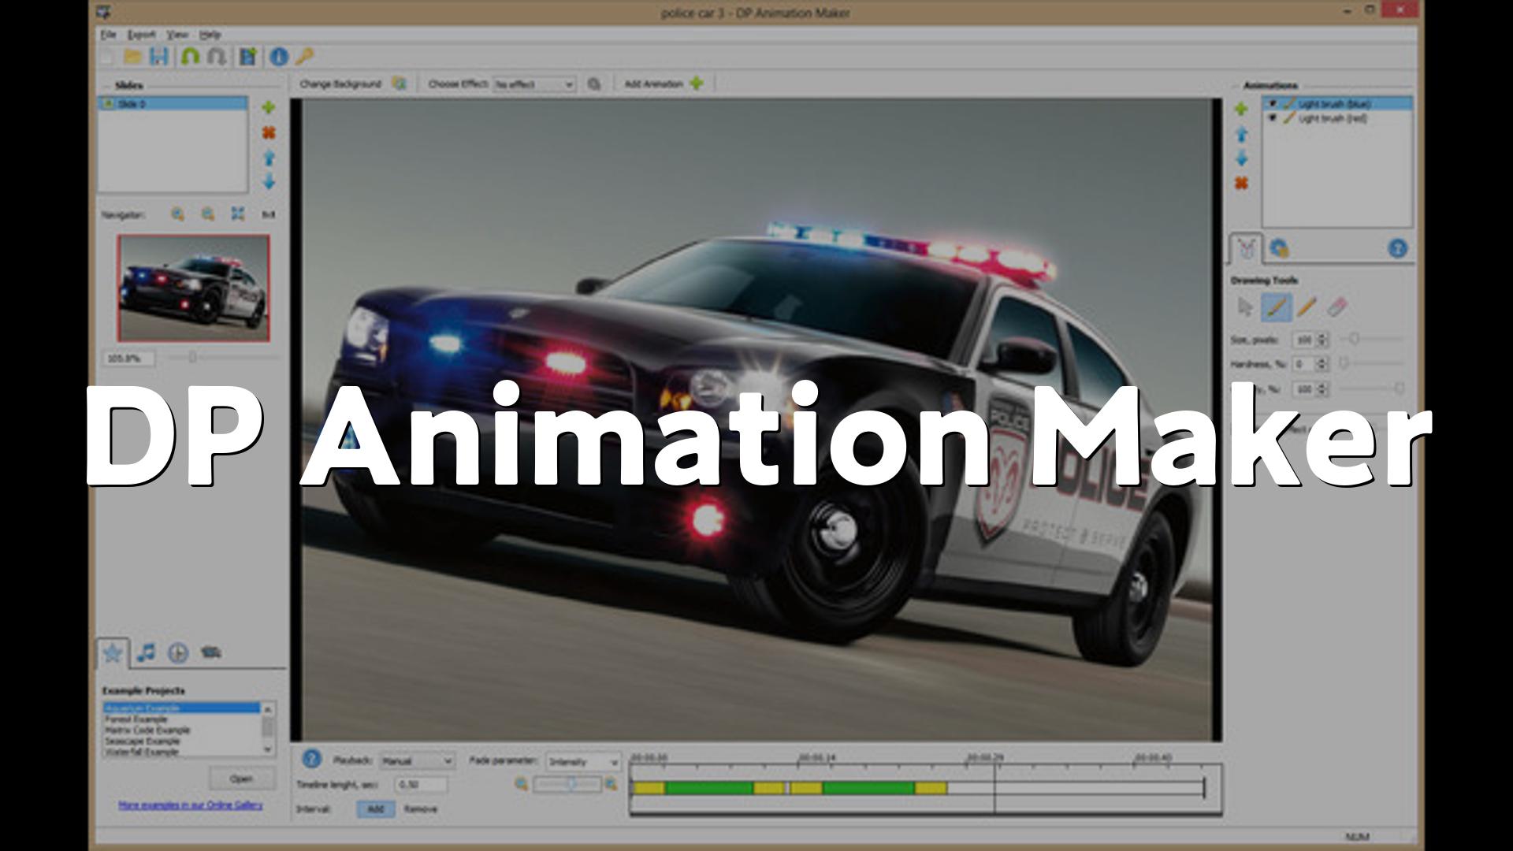Screen dimensions: 1513x851
Task: Open the Fade parameter dropdown
Action: click(x=583, y=762)
